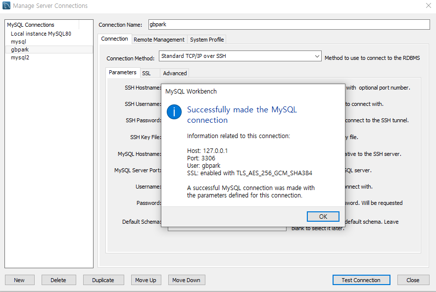This screenshot has height=292, width=436.
Task: Click 'Method to use to connect to the RDBMS'
Action: [372, 58]
